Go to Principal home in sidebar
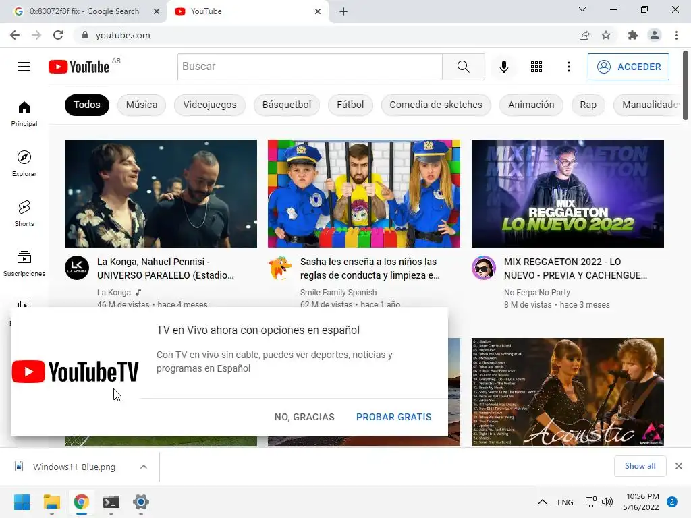 tap(24, 113)
